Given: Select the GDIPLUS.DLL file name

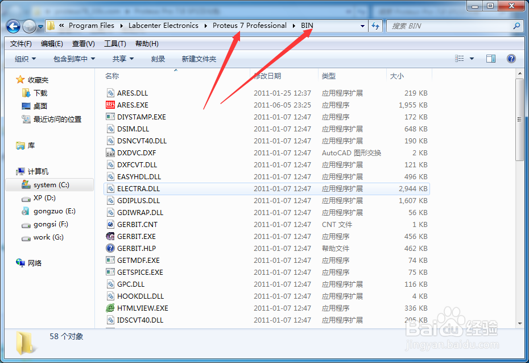Looking at the screenshot, I should 138,201.
